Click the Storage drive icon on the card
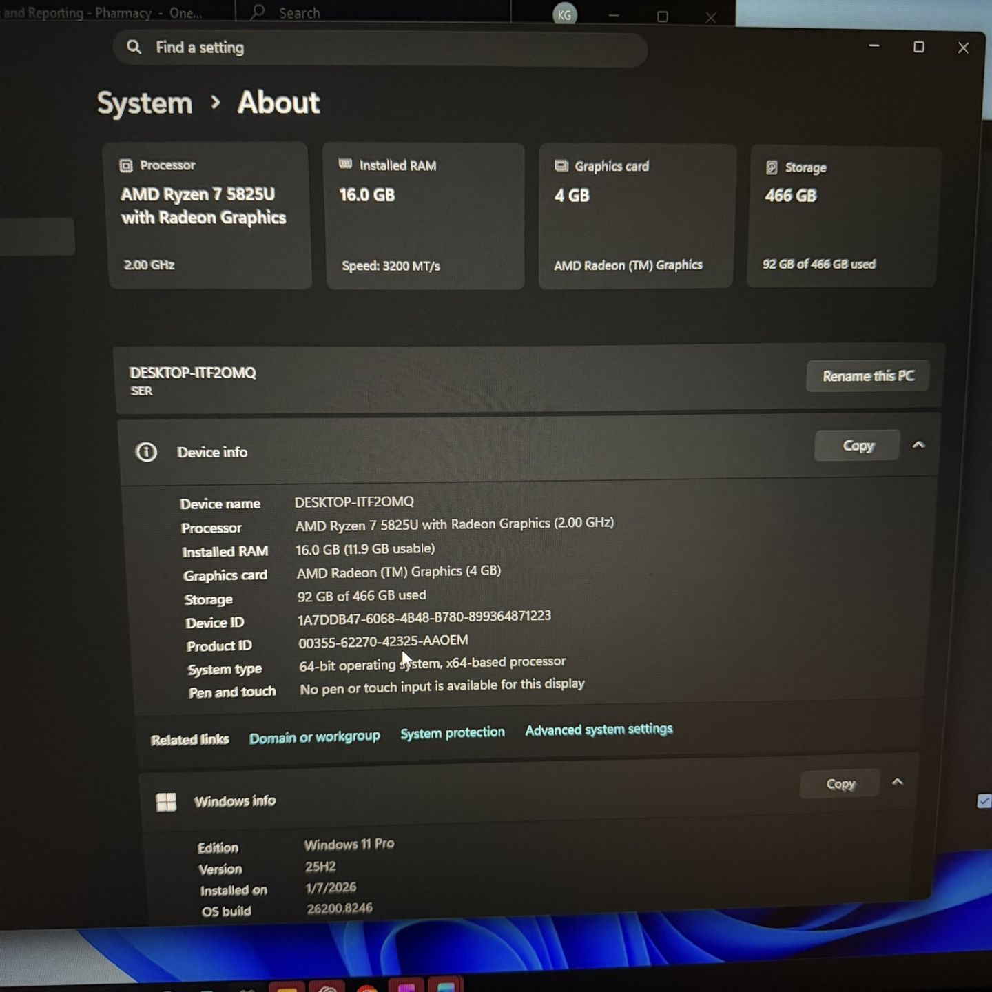Image resolution: width=992 pixels, height=992 pixels. 772,167
